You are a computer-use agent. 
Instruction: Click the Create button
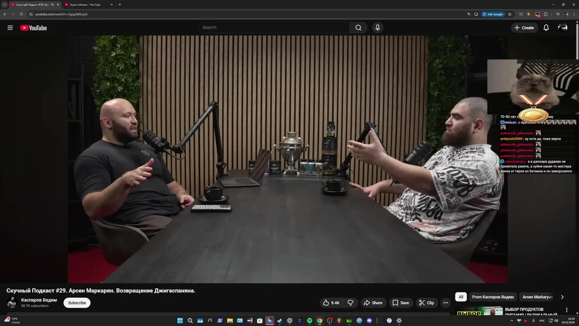(x=524, y=28)
